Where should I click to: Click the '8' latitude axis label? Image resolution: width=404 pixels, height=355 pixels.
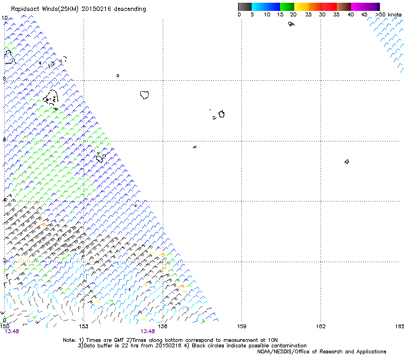tap(4, 79)
